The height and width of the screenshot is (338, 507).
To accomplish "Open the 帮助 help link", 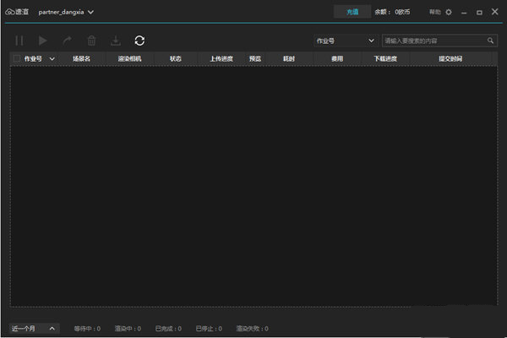I will click(434, 12).
